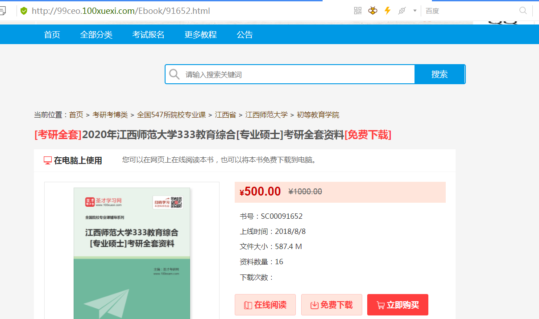539x319 pixels.
Task: Open 更多教程 in the navigation bar
Action: pyautogui.click(x=200, y=34)
